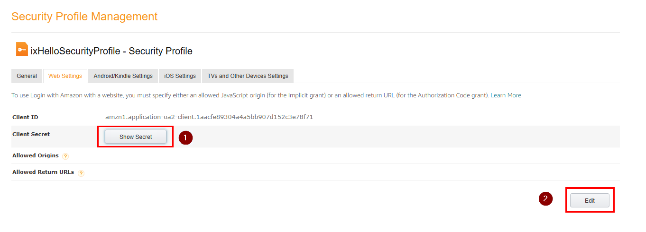Switch to the General tab

click(x=27, y=76)
